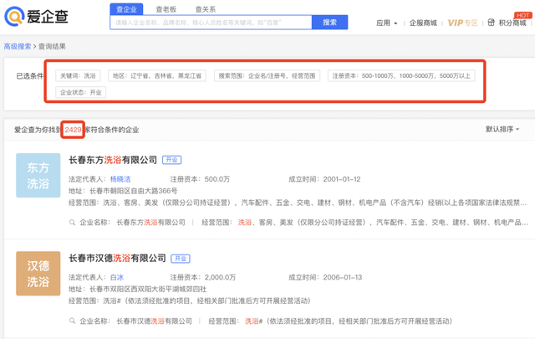Click 开业 badge next to 长春东方洗浴有限公司

tap(171, 160)
